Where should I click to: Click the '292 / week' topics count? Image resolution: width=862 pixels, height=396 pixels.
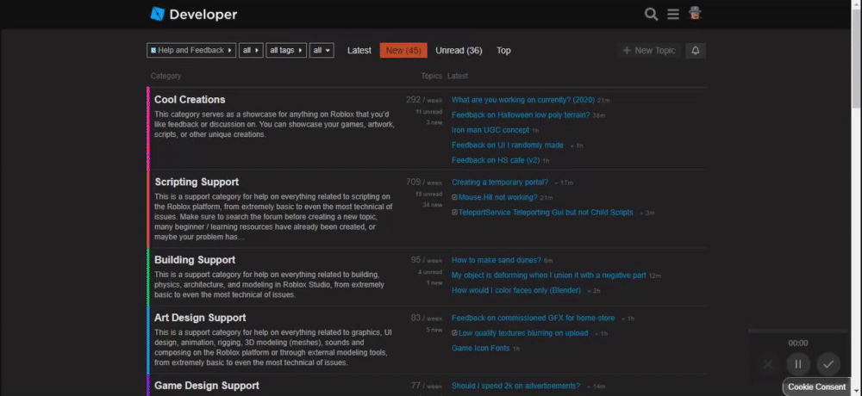pyautogui.click(x=424, y=100)
